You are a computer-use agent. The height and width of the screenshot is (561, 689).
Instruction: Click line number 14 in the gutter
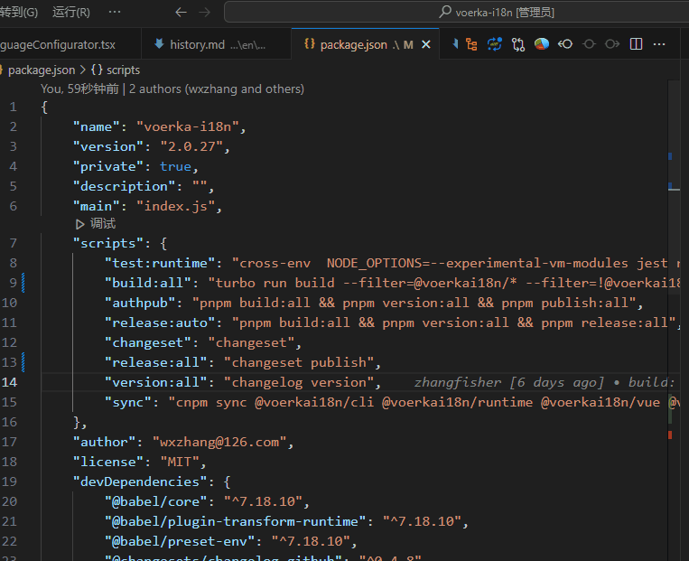pos(10,382)
